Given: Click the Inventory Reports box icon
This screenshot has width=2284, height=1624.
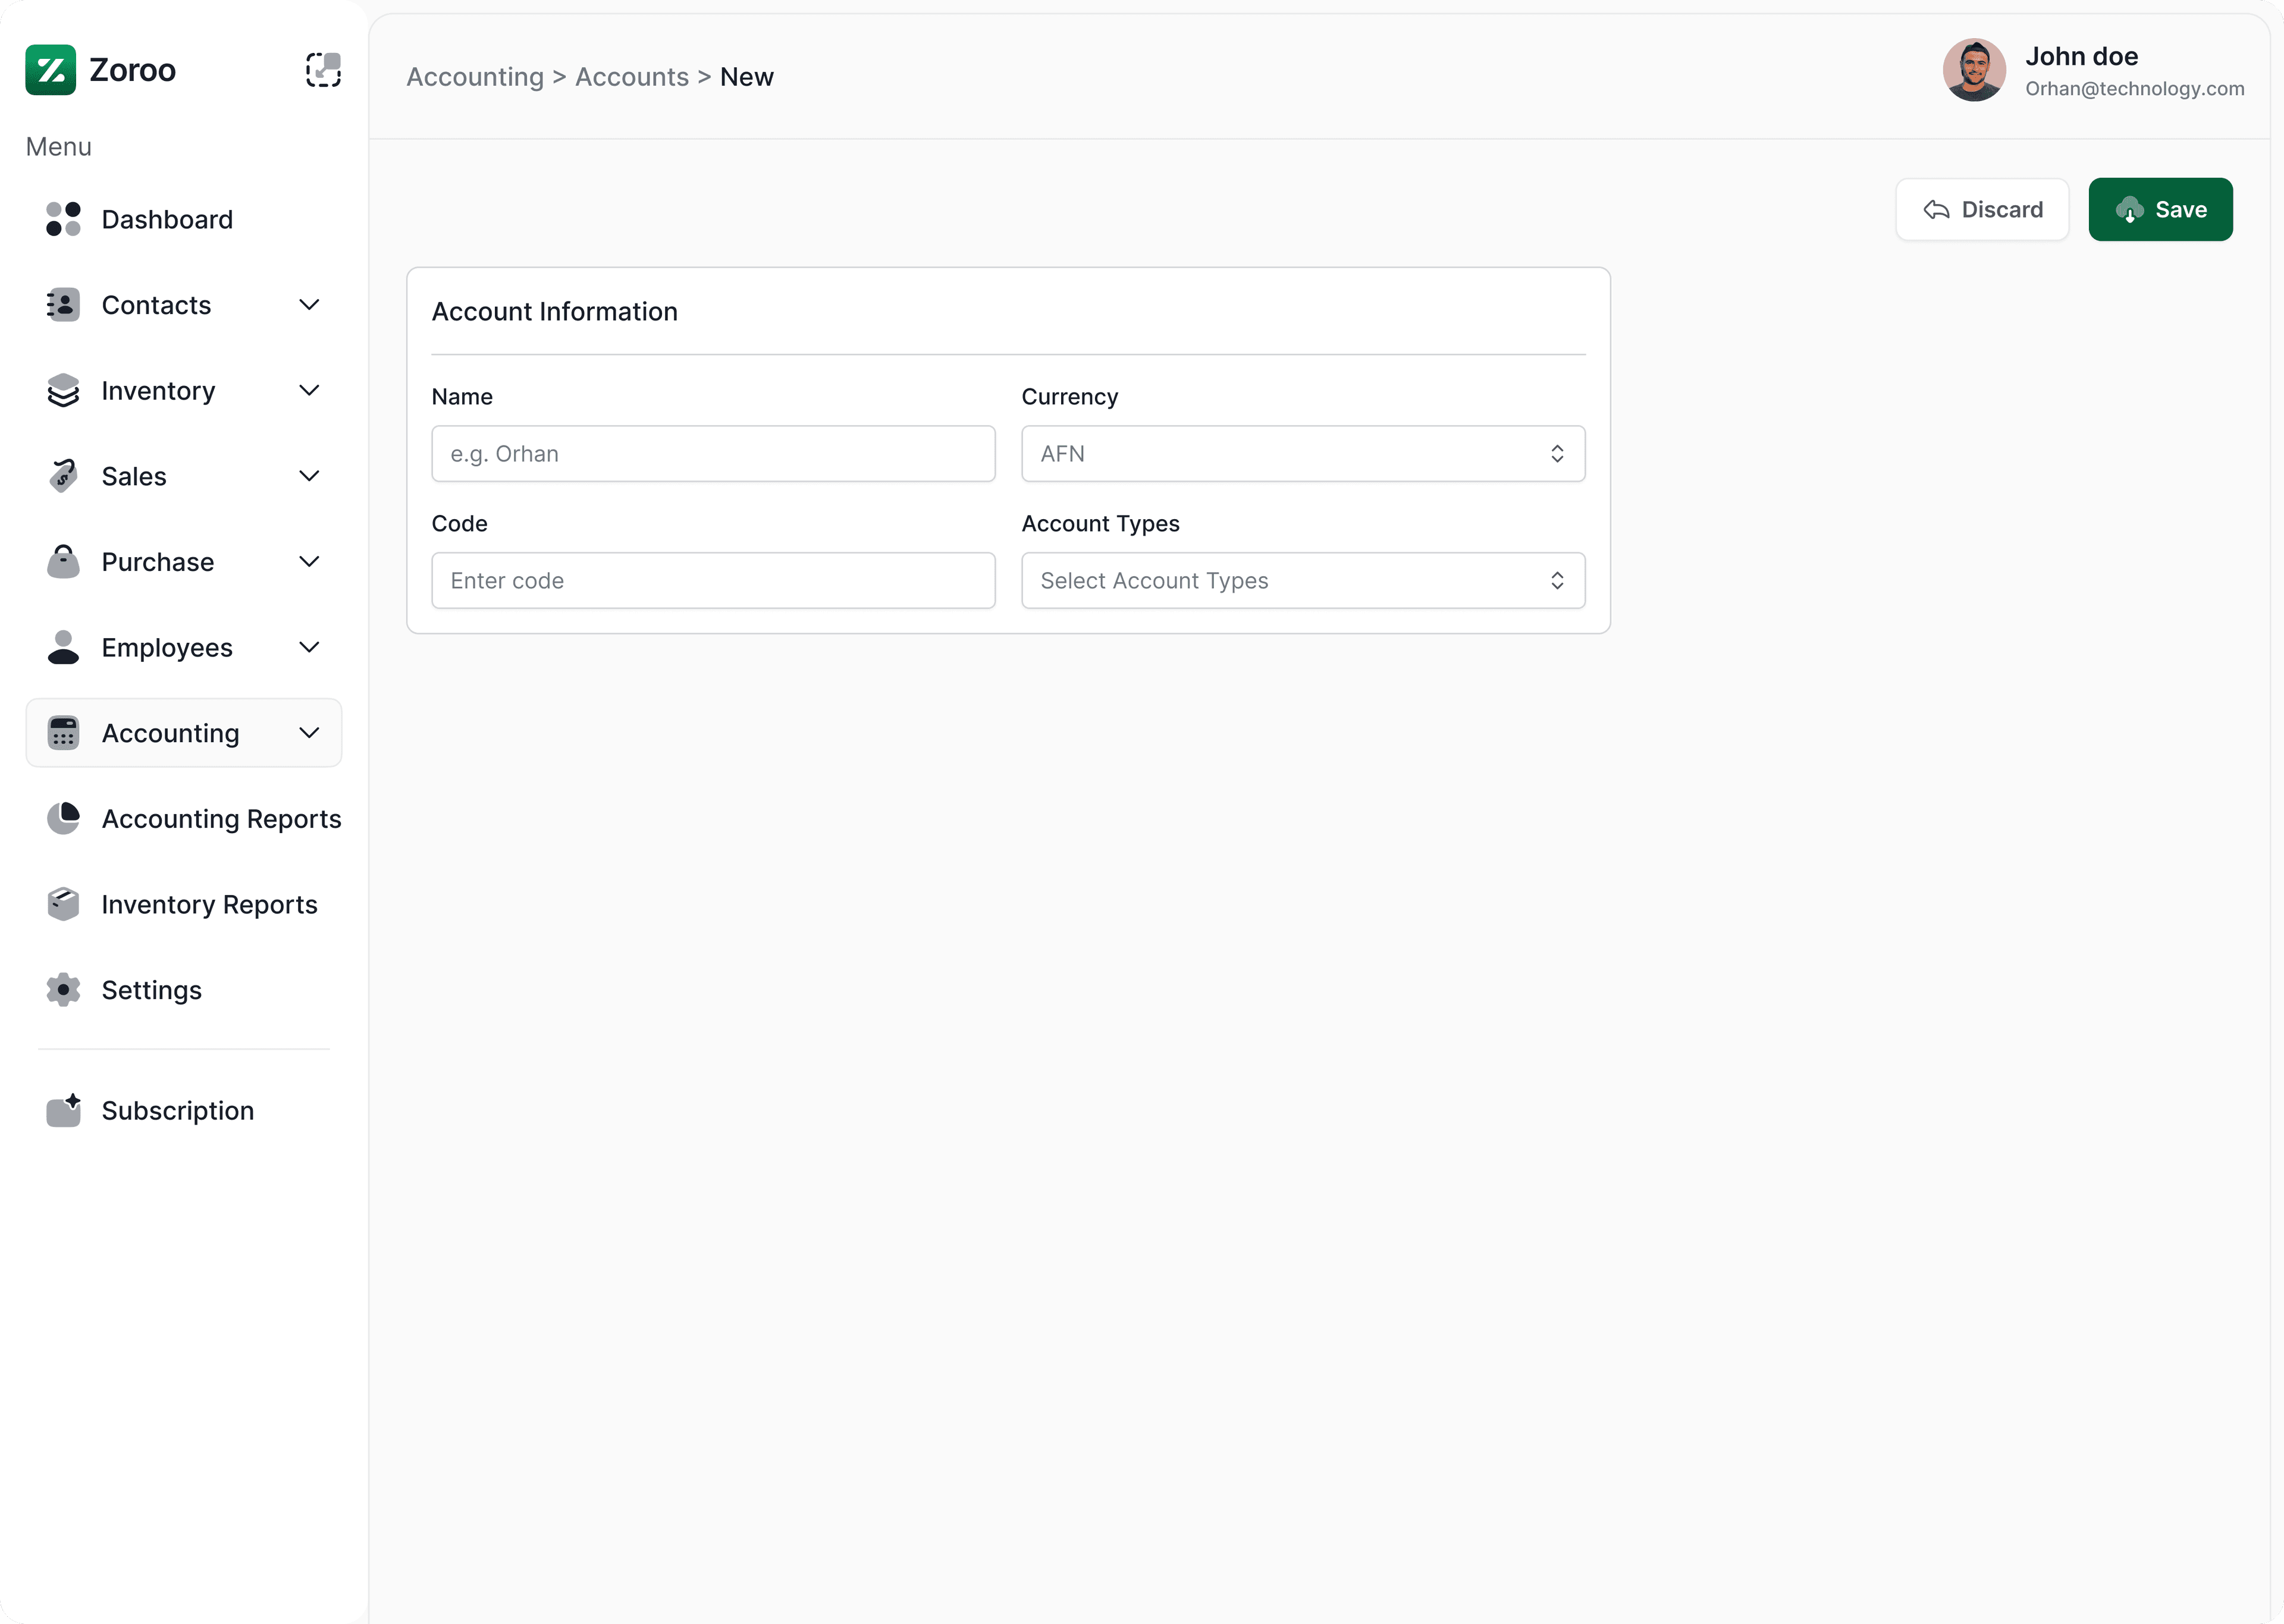Looking at the screenshot, I should (63, 904).
